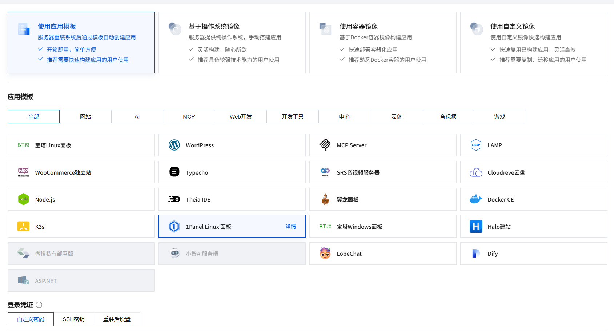
Task: Click the Cloudreve云盘 cloud icon
Action: tap(475, 172)
